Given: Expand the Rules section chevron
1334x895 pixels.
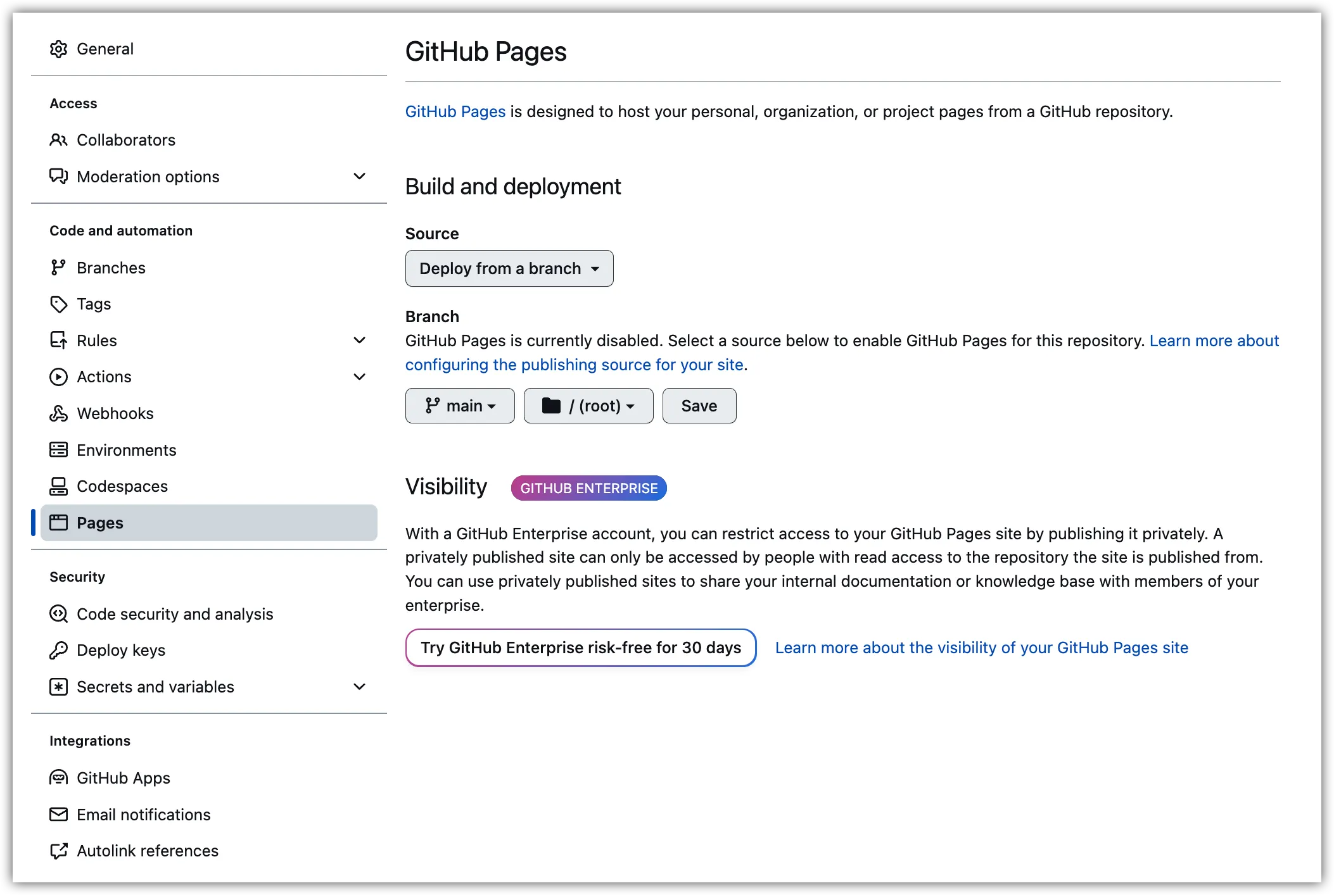Looking at the screenshot, I should pos(359,341).
